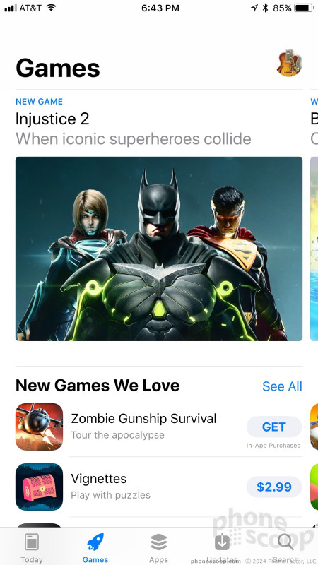The image size is (318, 565).
Task: See all New Games We Love
Action: coord(282,386)
